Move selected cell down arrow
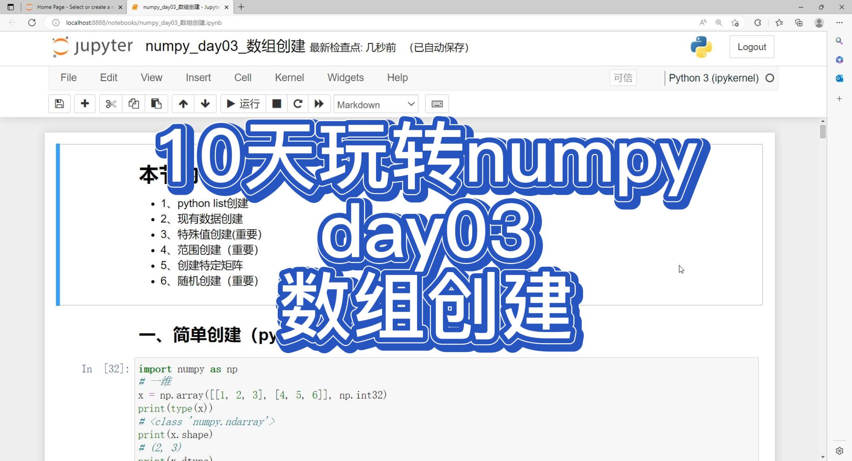Image resolution: width=852 pixels, height=461 pixels. 205,104
